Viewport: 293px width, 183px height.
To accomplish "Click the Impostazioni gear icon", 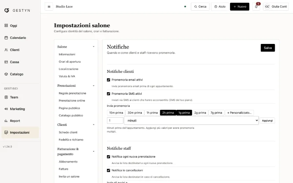I will coord(6,132).
